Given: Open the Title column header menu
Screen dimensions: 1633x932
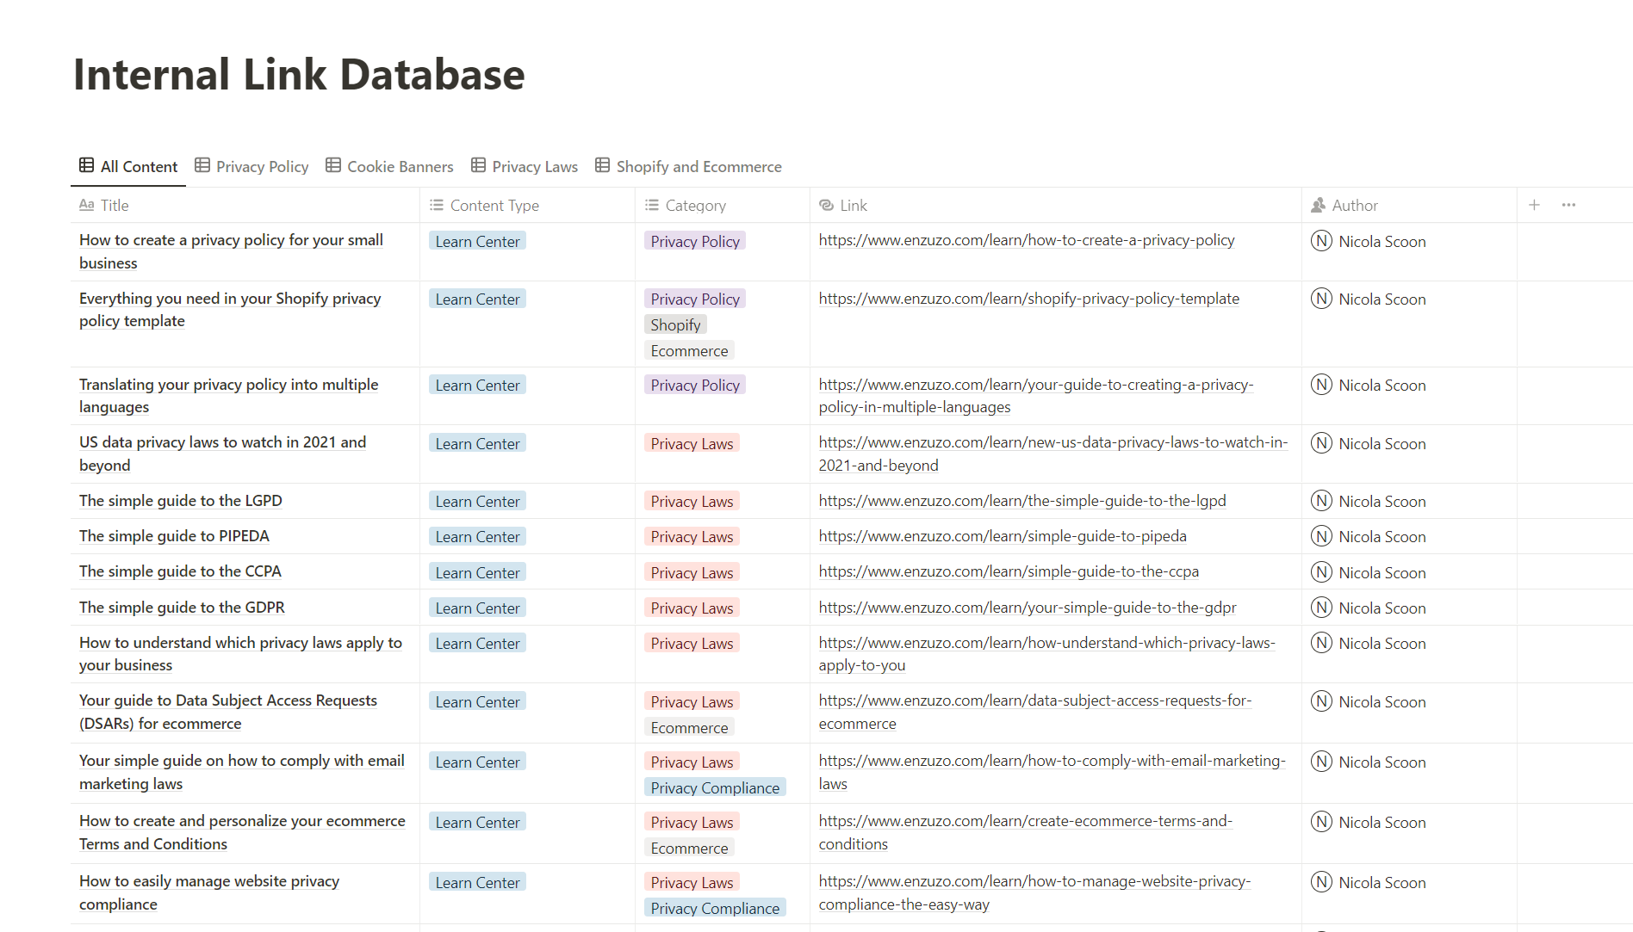Looking at the screenshot, I should tap(114, 205).
